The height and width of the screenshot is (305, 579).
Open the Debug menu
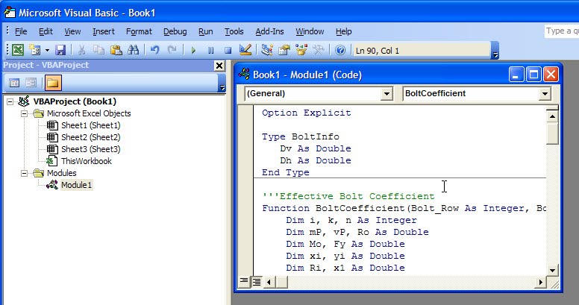pos(175,32)
